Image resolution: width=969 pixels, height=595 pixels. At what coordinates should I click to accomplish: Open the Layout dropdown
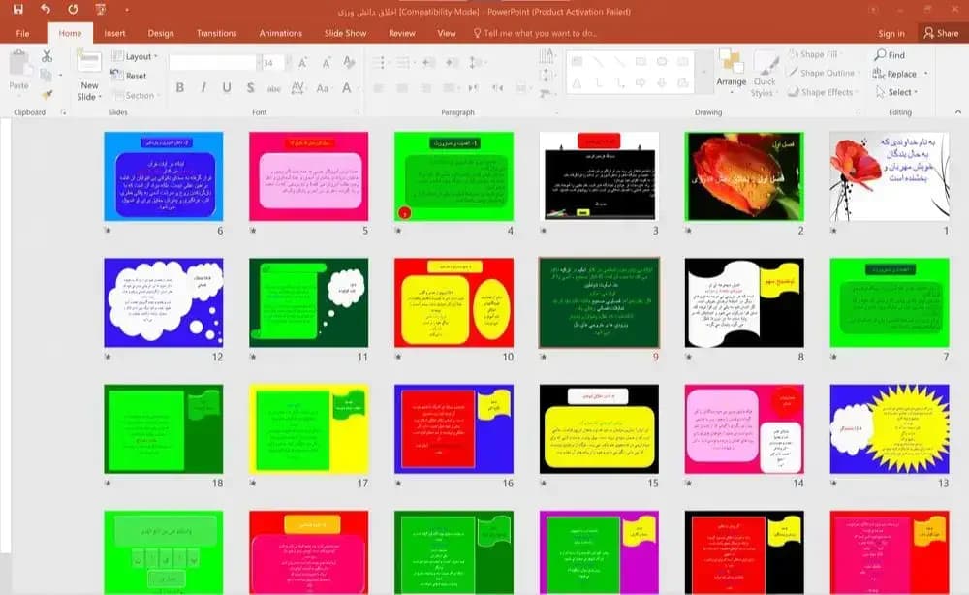coord(134,56)
